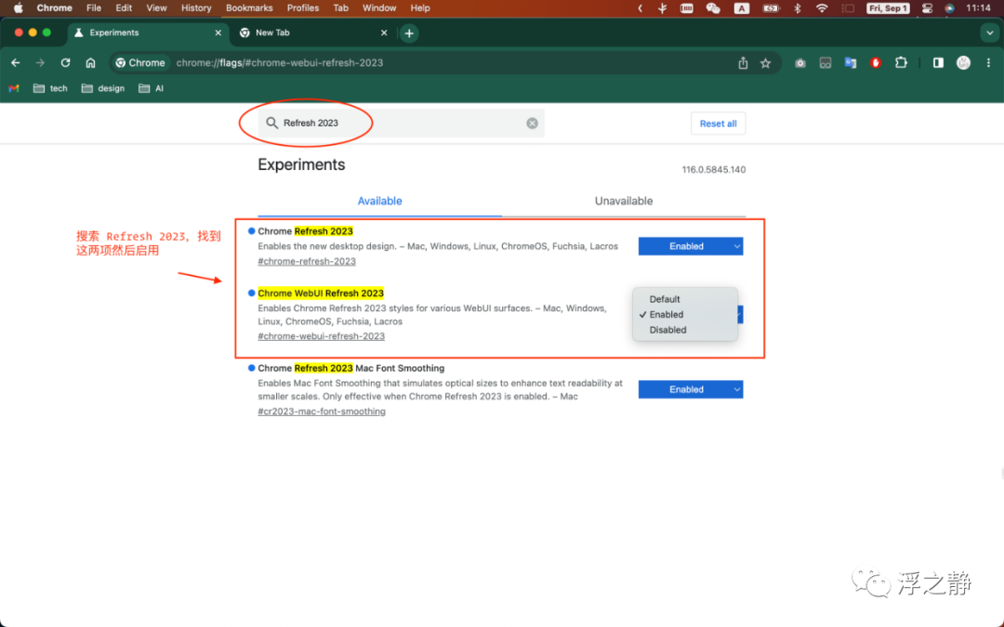Bookmark this page with the star
The width and height of the screenshot is (1004, 627).
coord(766,63)
